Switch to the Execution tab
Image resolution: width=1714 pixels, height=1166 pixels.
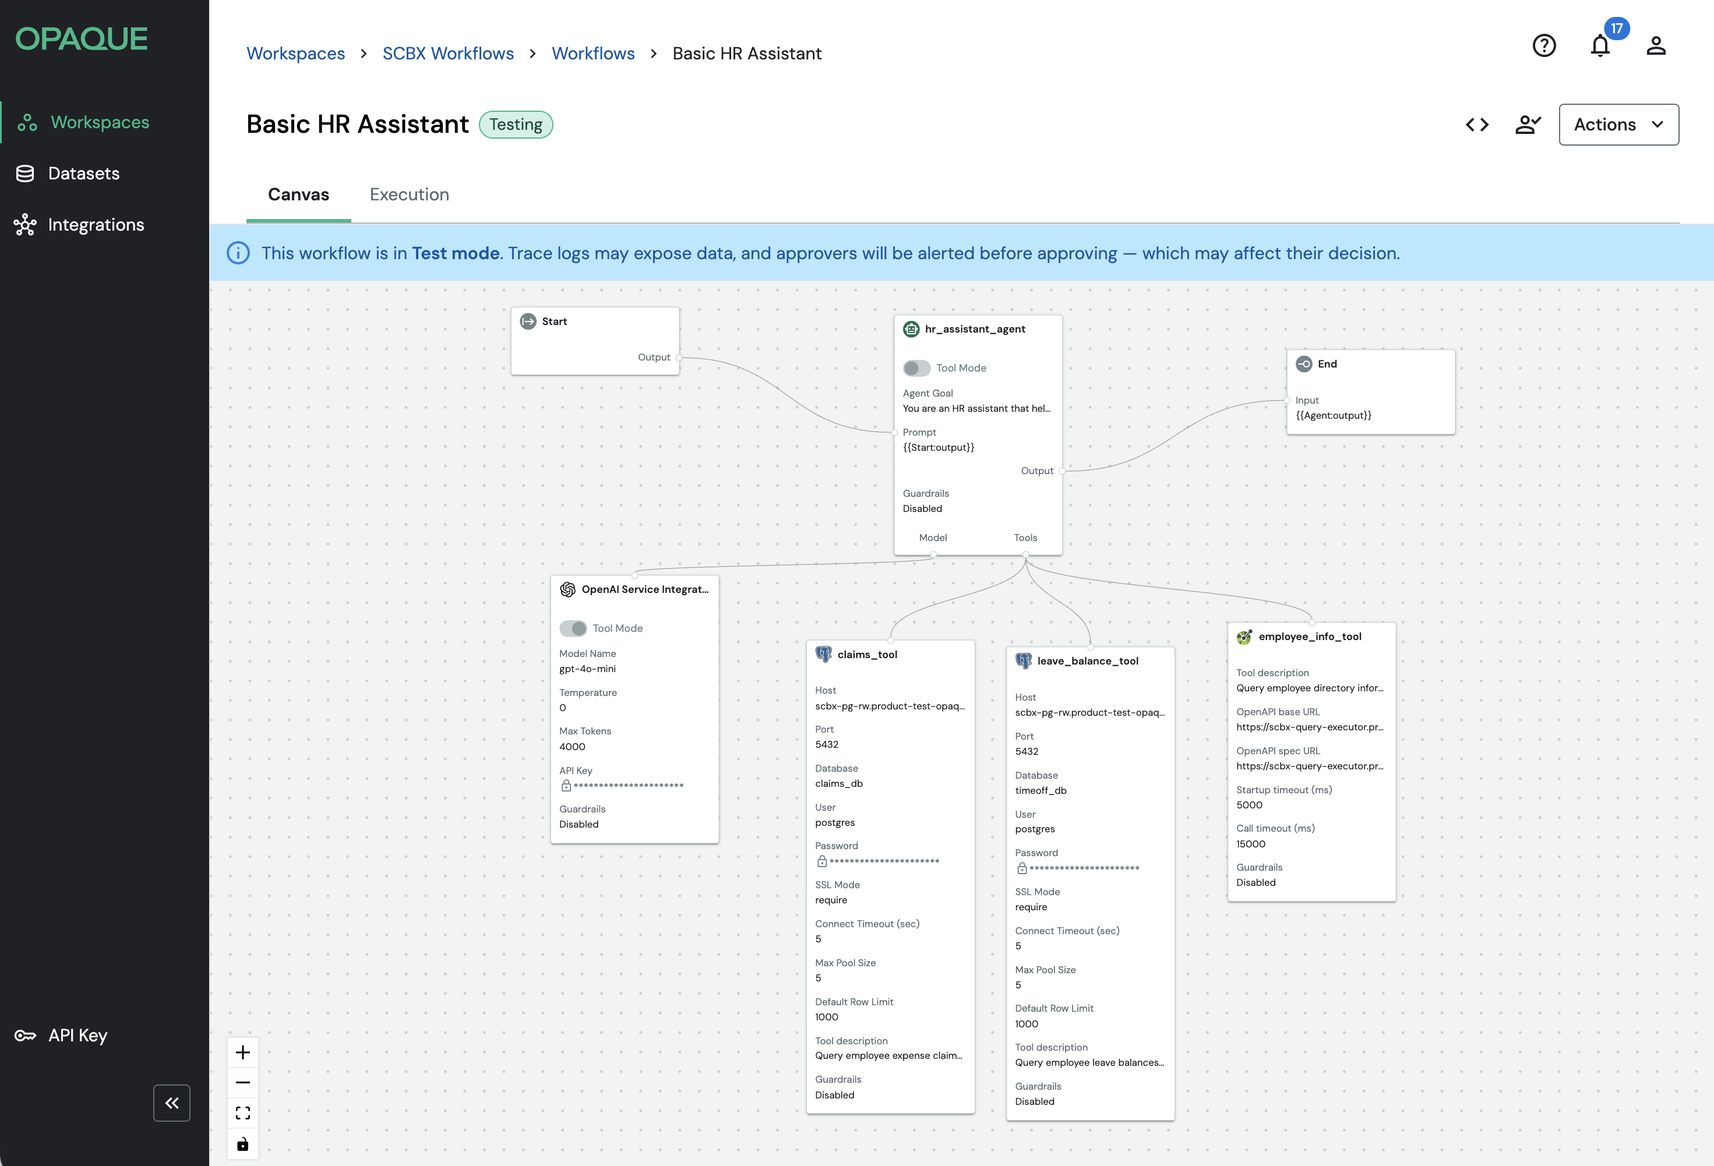point(410,195)
